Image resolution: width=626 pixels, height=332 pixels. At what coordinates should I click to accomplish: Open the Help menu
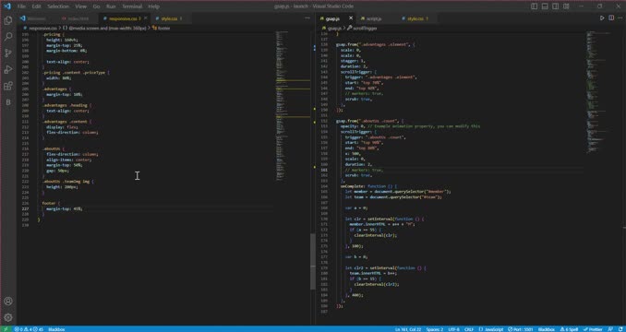153,6
